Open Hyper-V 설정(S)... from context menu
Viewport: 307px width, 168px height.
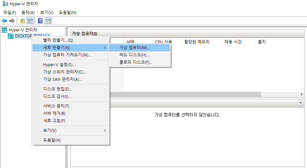tap(70, 65)
